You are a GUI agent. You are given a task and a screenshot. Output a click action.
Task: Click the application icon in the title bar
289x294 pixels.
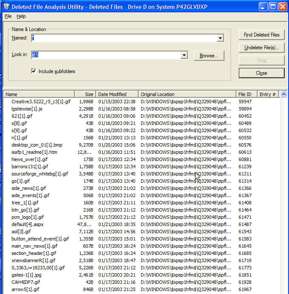[6, 7]
